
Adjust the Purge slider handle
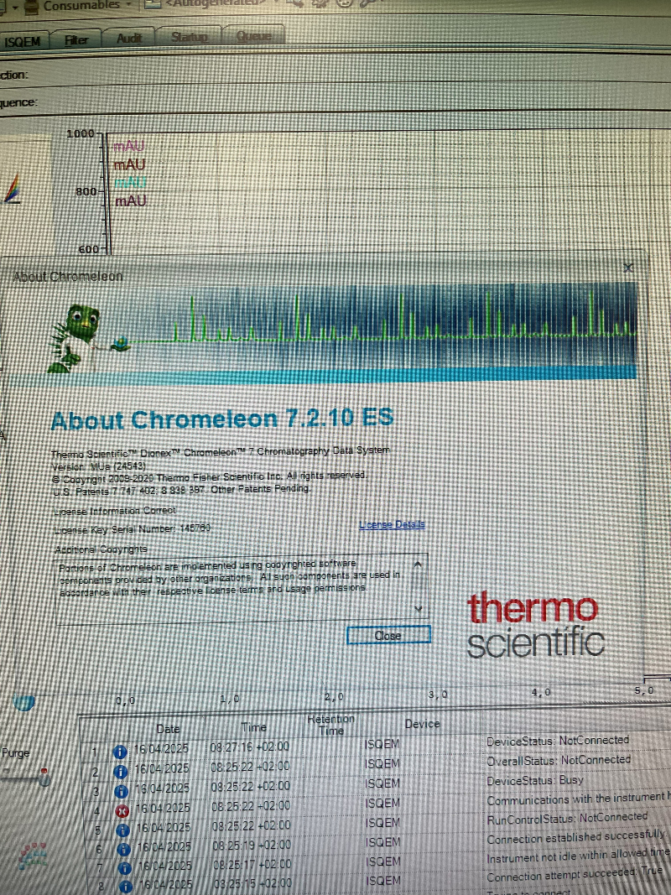44,776
